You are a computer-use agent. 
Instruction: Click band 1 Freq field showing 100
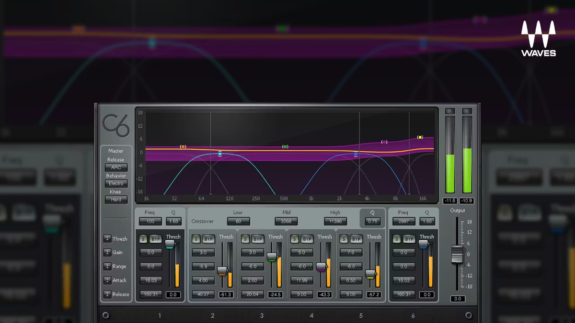click(150, 221)
